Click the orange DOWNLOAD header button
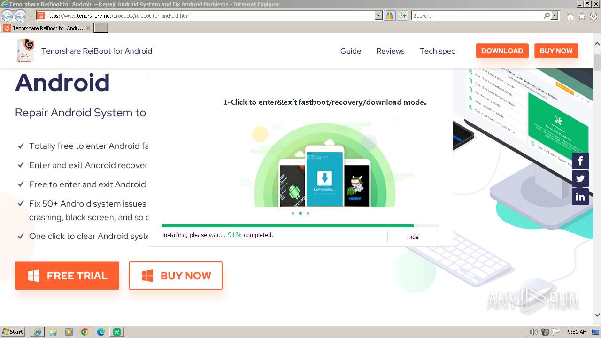The height and width of the screenshot is (338, 601). [502, 51]
